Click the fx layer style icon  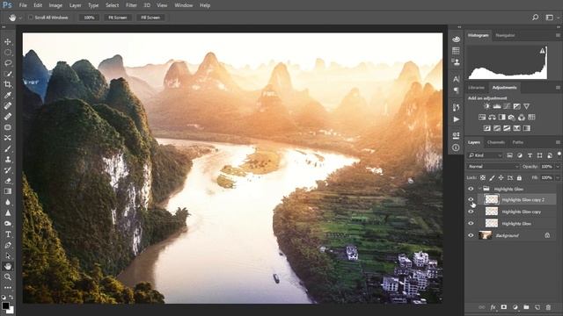point(493,307)
